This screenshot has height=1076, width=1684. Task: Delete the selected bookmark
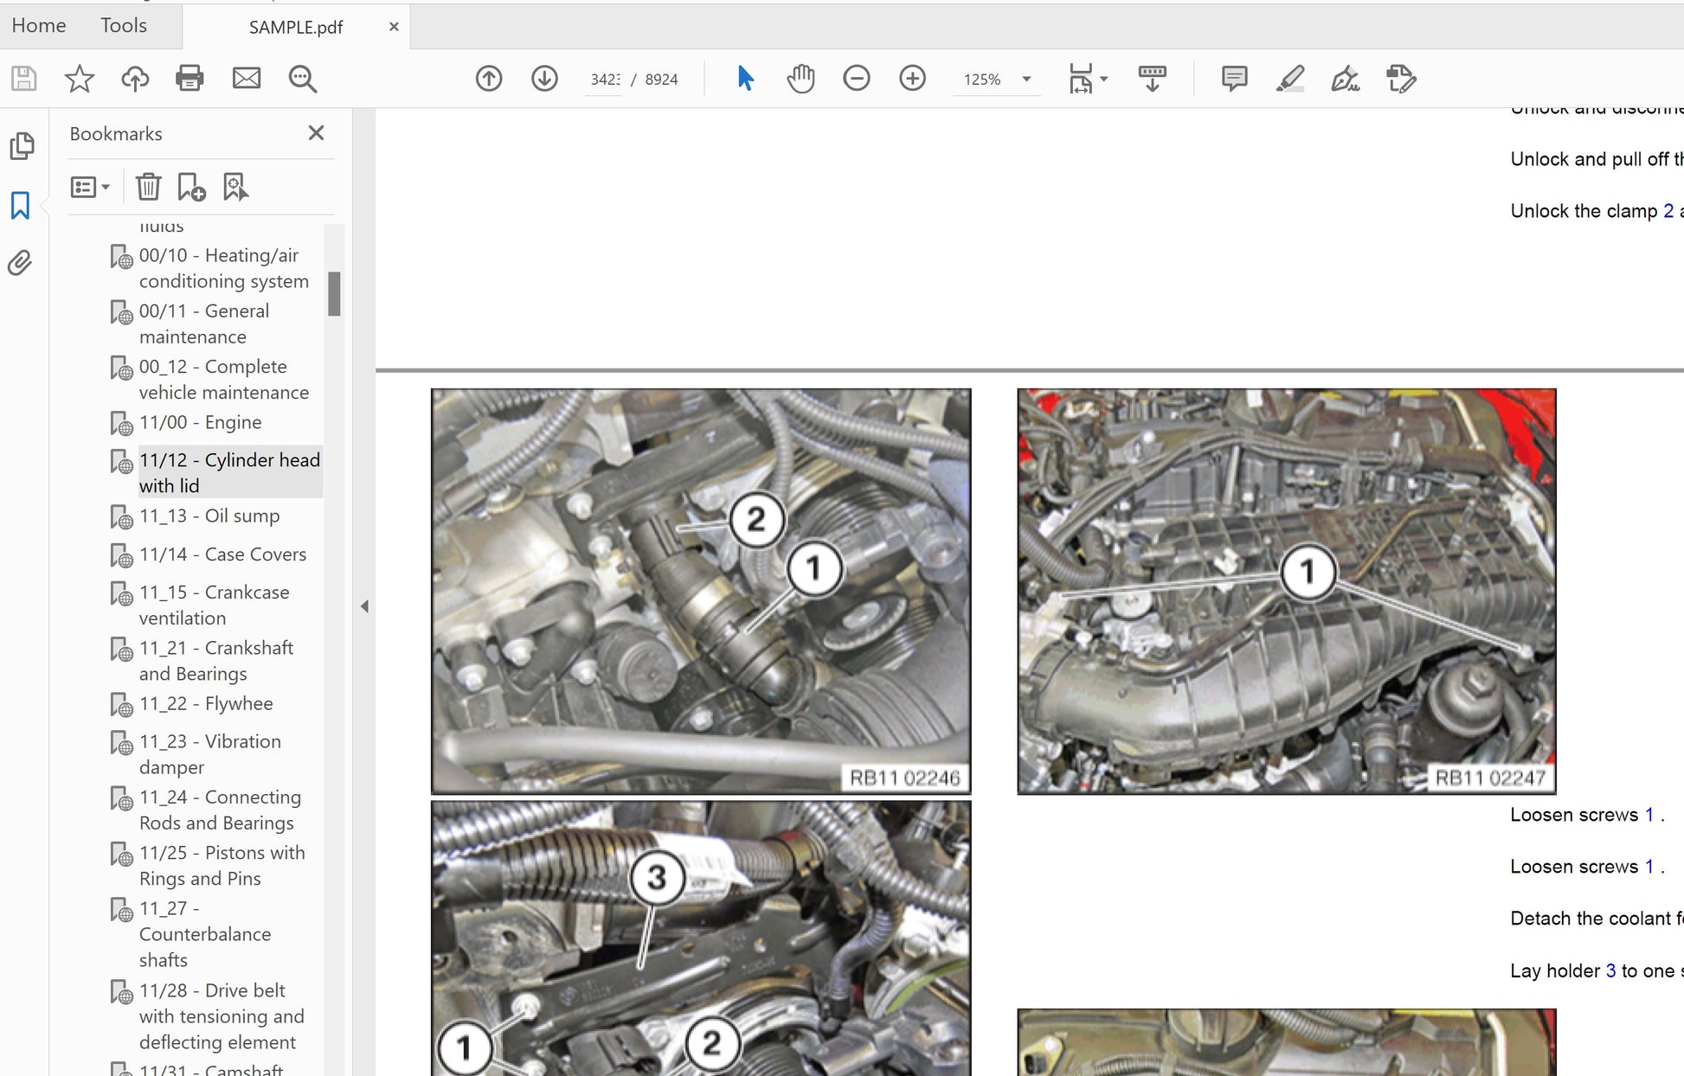pos(149,186)
